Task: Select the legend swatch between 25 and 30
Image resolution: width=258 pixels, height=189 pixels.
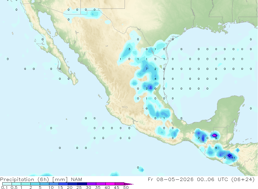Action: coord(82,184)
